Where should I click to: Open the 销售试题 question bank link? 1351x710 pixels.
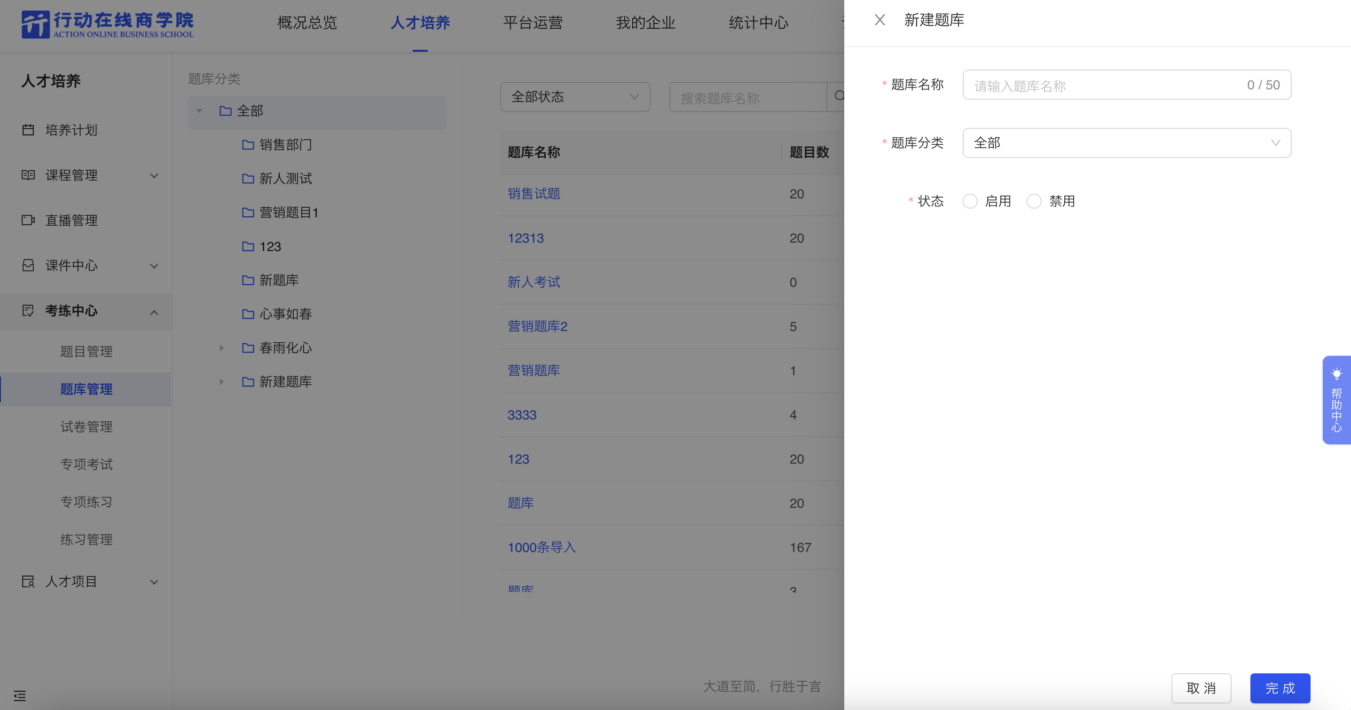(534, 194)
